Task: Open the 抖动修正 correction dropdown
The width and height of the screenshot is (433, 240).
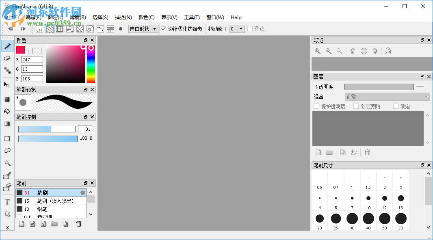Action: (237, 29)
